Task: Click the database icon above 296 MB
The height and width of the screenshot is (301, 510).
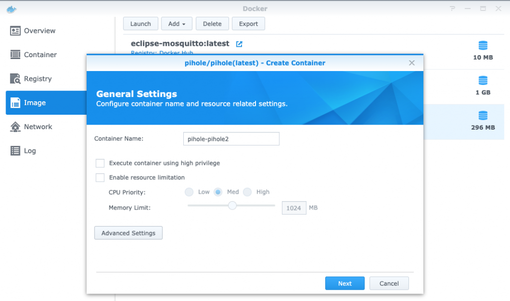Action: pos(483,115)
